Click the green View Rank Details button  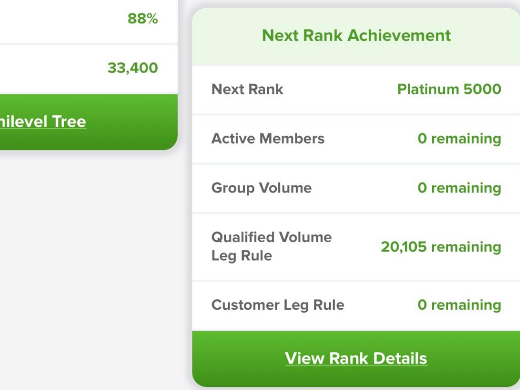pyautogui.click(x=356, y=359)
